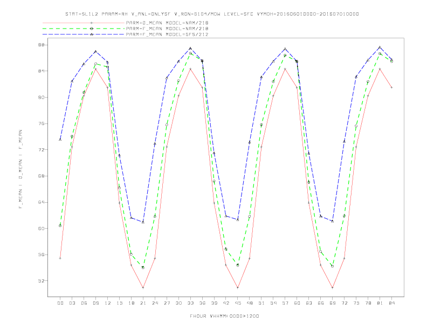Select legend entry PARM=O_MEAN MODEL=NAM/218
The height and width of the screenshot is (330, 427).
coord(167,23)
